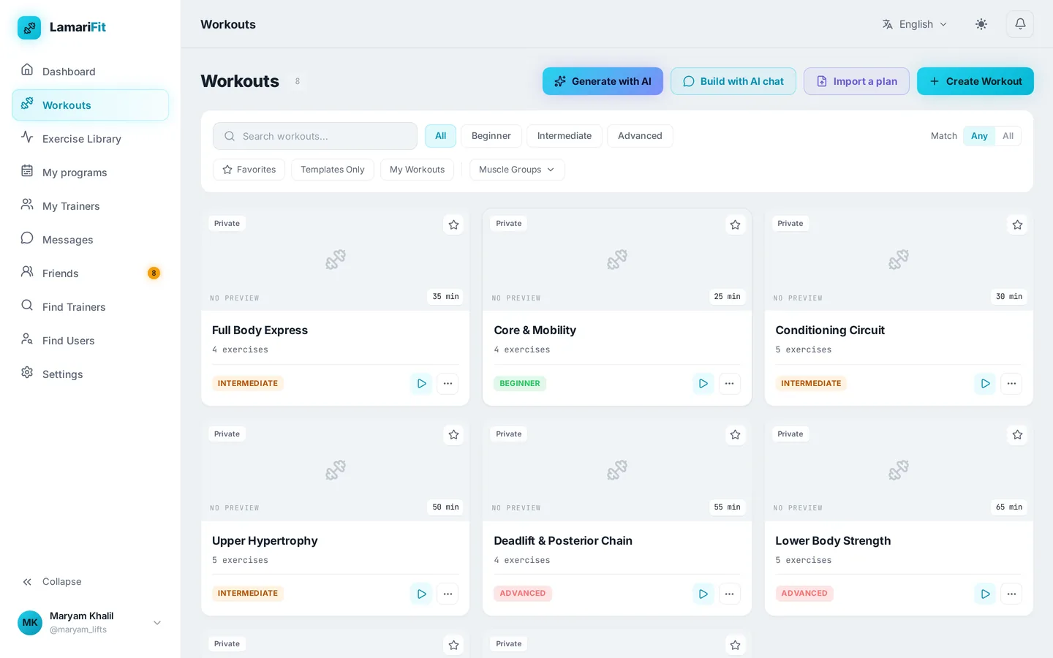1053x658 pixels.
Task: Open more options for Core & Mobility
Action: coord(730,383)
